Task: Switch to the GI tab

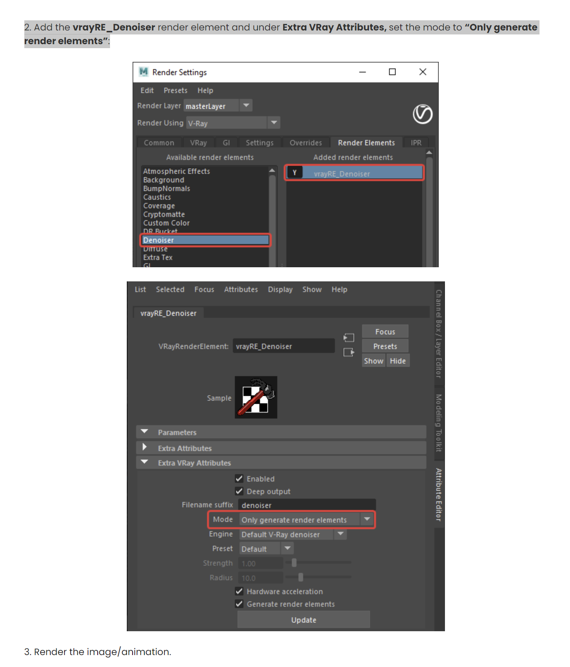Action: point(226,143)
